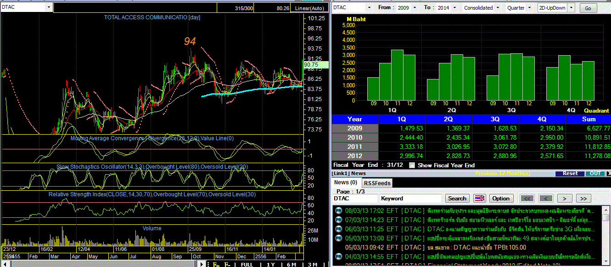The width and height of the screenshot is (611, 267).
Task: Click the OUT button in the news header
Action: pyautogui.click(x=595, y=174)
